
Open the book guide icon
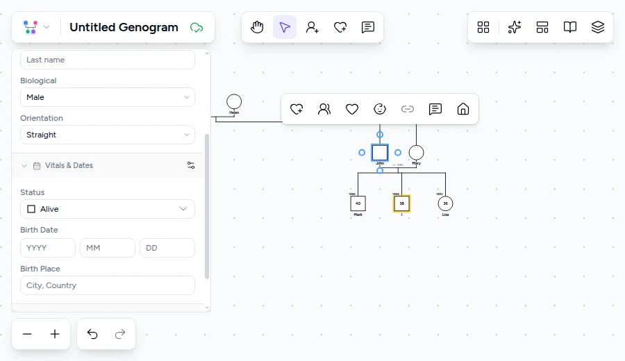(x=570, y=27)
